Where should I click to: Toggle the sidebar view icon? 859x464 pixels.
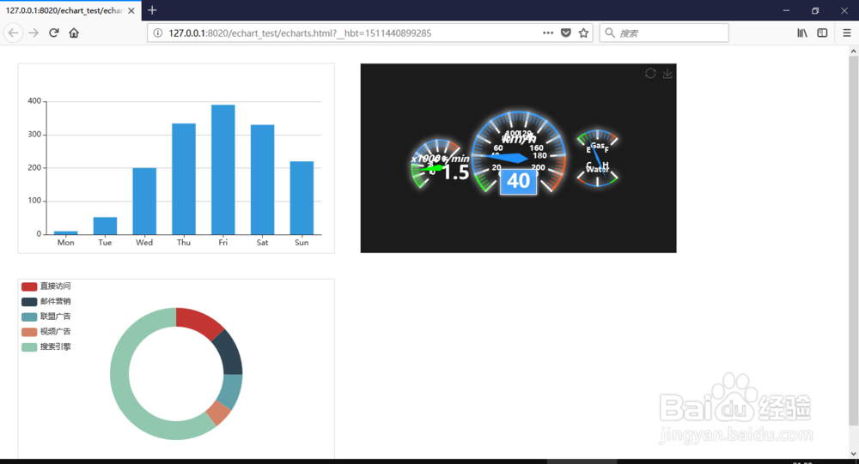pos(822,33)
